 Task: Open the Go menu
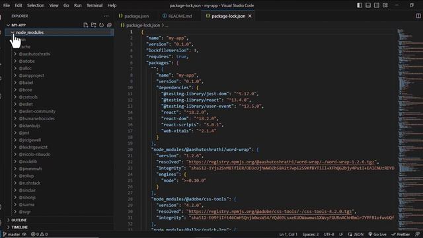pyautogui.click(x=66, y=5)
